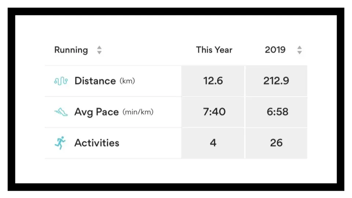The image size is (352, 198).
Task: Click the 7:40 average pace cell
Action: click(213, 112)
